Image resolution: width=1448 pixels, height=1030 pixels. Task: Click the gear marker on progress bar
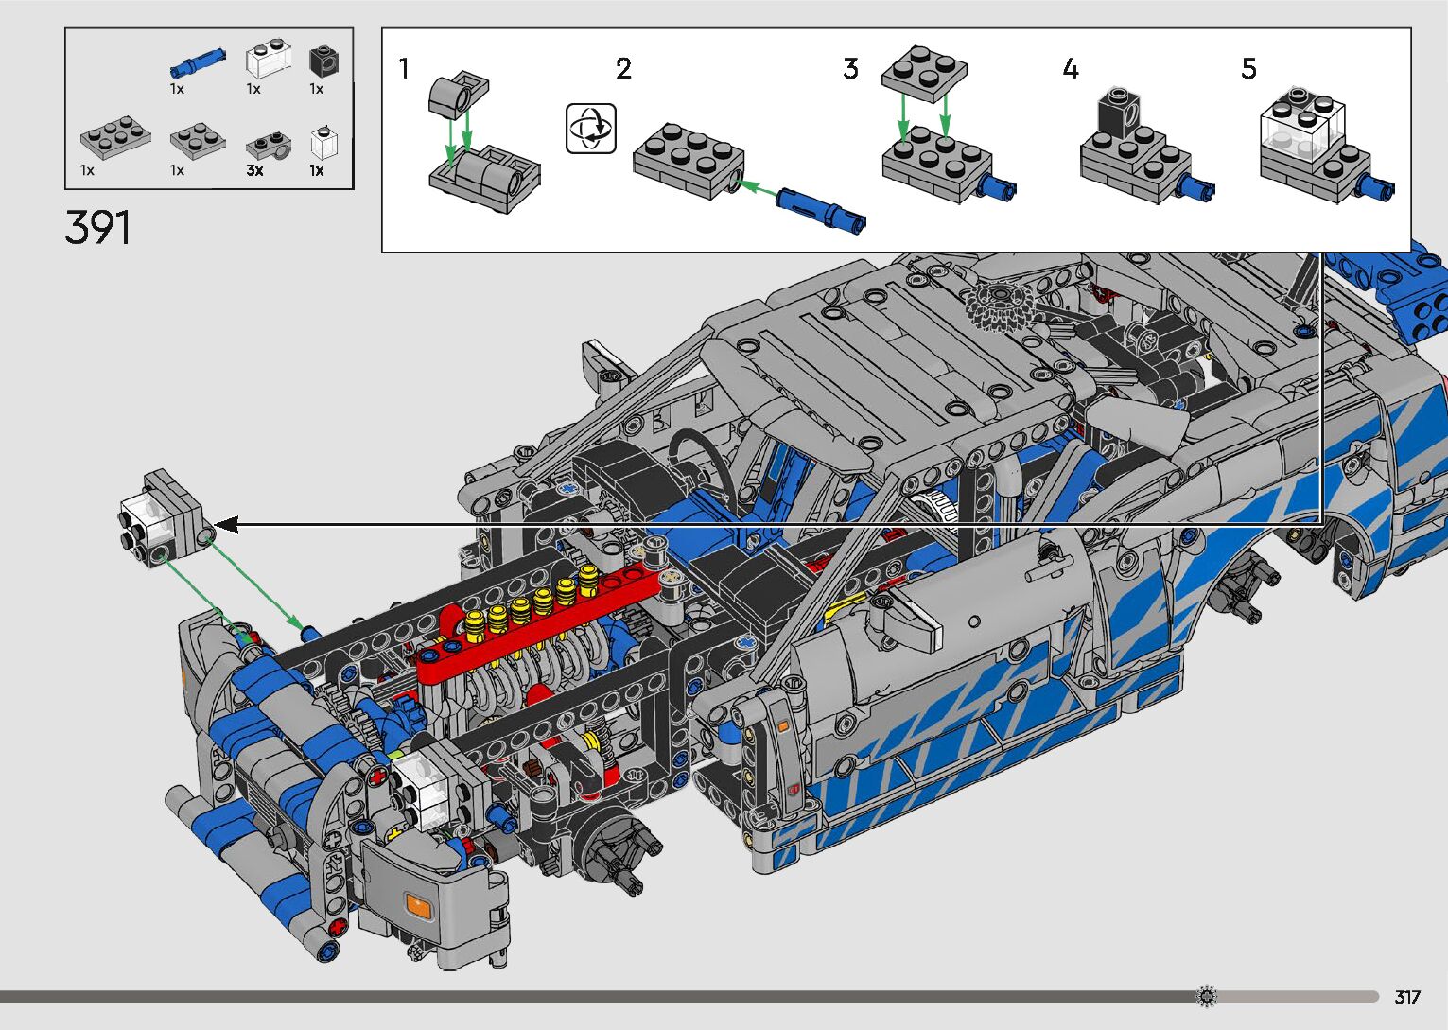[1206, 996]
